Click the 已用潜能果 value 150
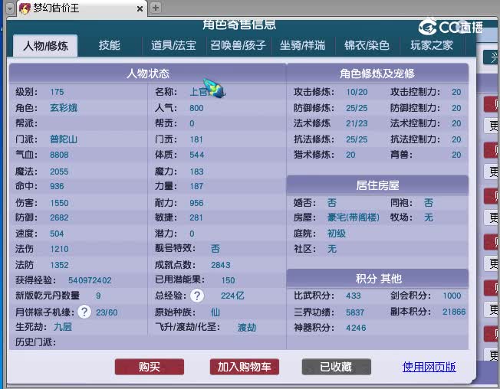The height and width of the screenshot is (389, 500). [x=228, y=280]
